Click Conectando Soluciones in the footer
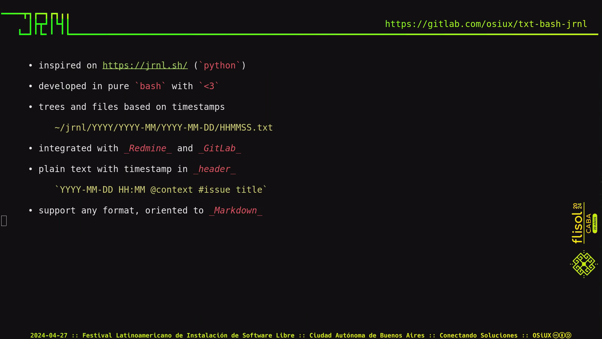The height and width of the screenshot is (339, 602). [478, 335]
